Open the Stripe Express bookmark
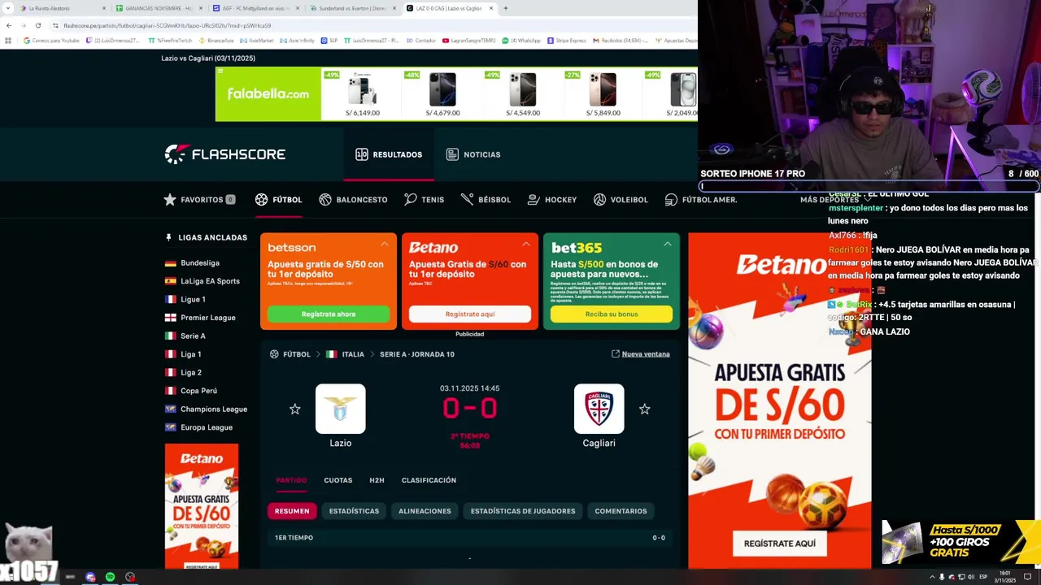Viewport: 1041px width, 585px height. [x=567, y=41]
